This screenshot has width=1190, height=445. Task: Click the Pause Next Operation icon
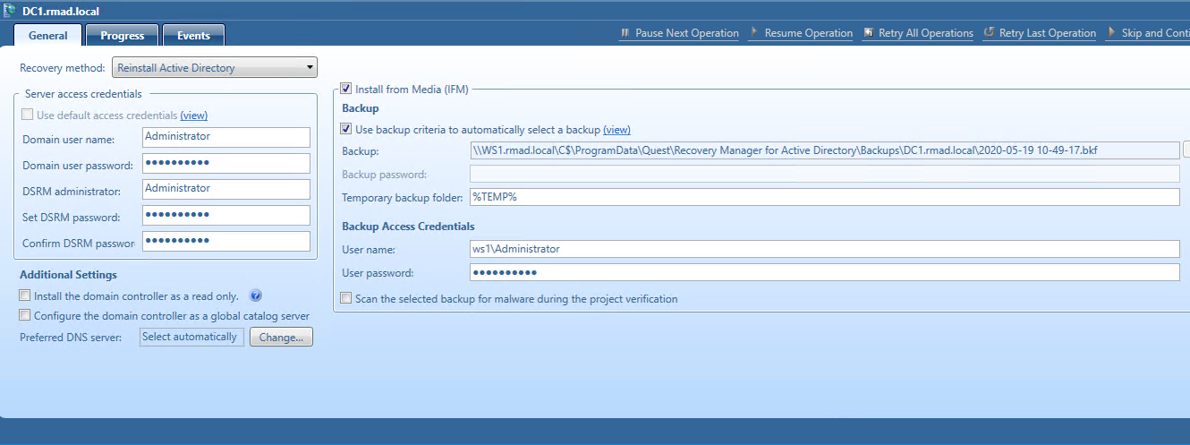click(625, 33)
